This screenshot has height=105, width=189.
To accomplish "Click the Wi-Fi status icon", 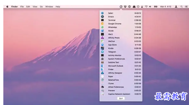I will click(146, 7).
